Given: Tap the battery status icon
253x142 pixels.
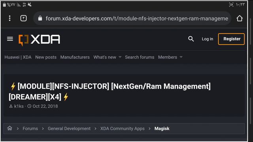Looking at the screenshot, I should pos(4,5).
